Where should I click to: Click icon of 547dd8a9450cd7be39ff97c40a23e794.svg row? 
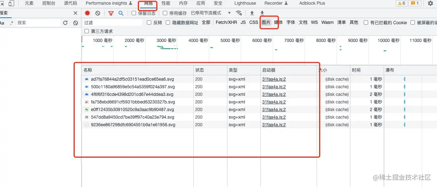(87, 117)
